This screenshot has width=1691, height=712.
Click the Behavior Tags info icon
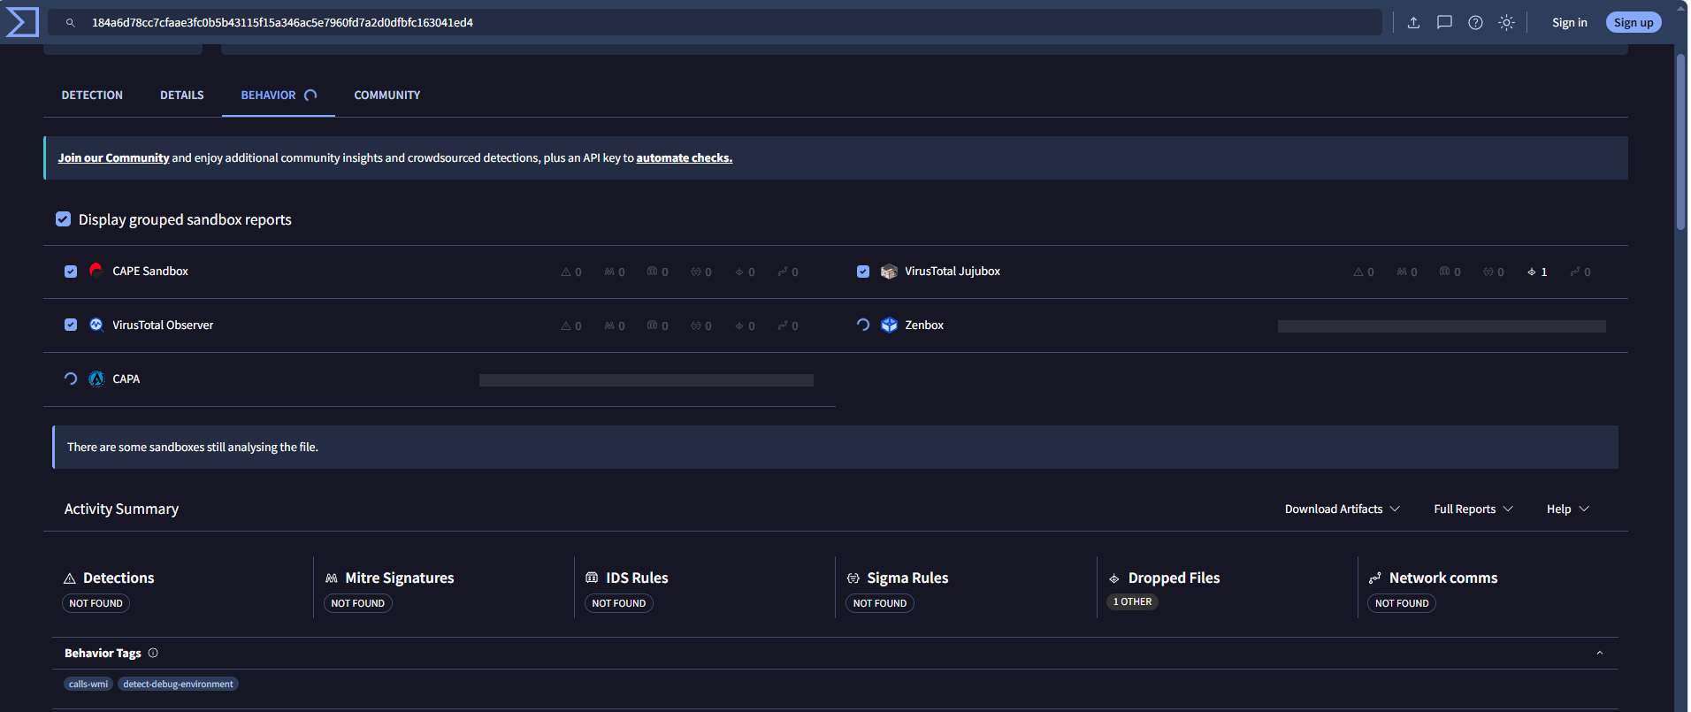pyautogui.click(x=153, y=653)
